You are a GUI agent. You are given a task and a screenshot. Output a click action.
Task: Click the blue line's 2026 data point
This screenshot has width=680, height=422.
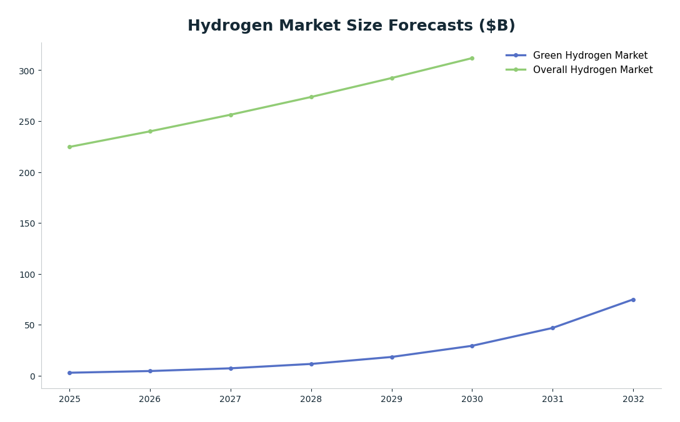pos(150,371)
